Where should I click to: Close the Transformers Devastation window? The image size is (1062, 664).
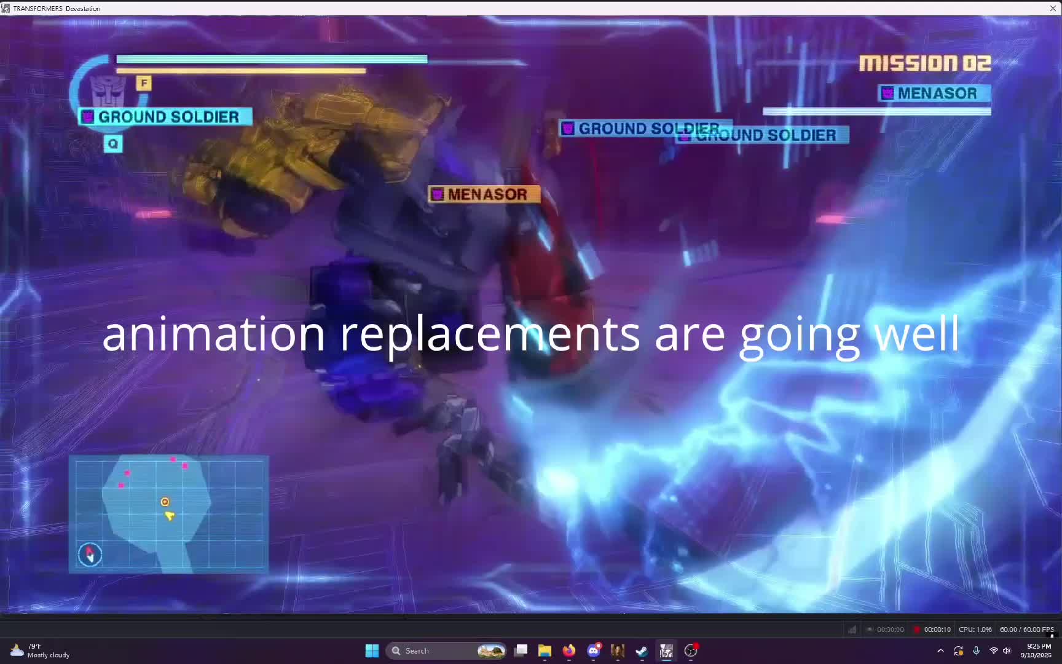click(x=1053, y=8)
